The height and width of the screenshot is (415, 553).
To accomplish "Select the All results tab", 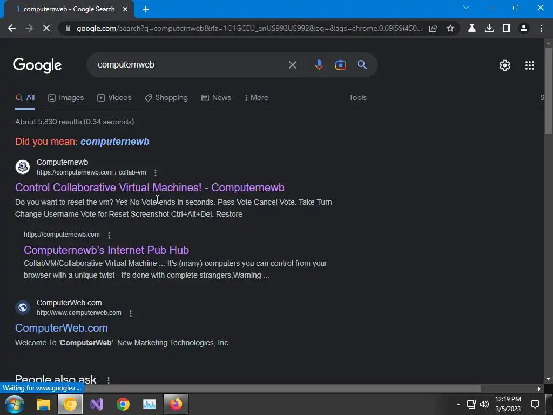I will 25,98.
